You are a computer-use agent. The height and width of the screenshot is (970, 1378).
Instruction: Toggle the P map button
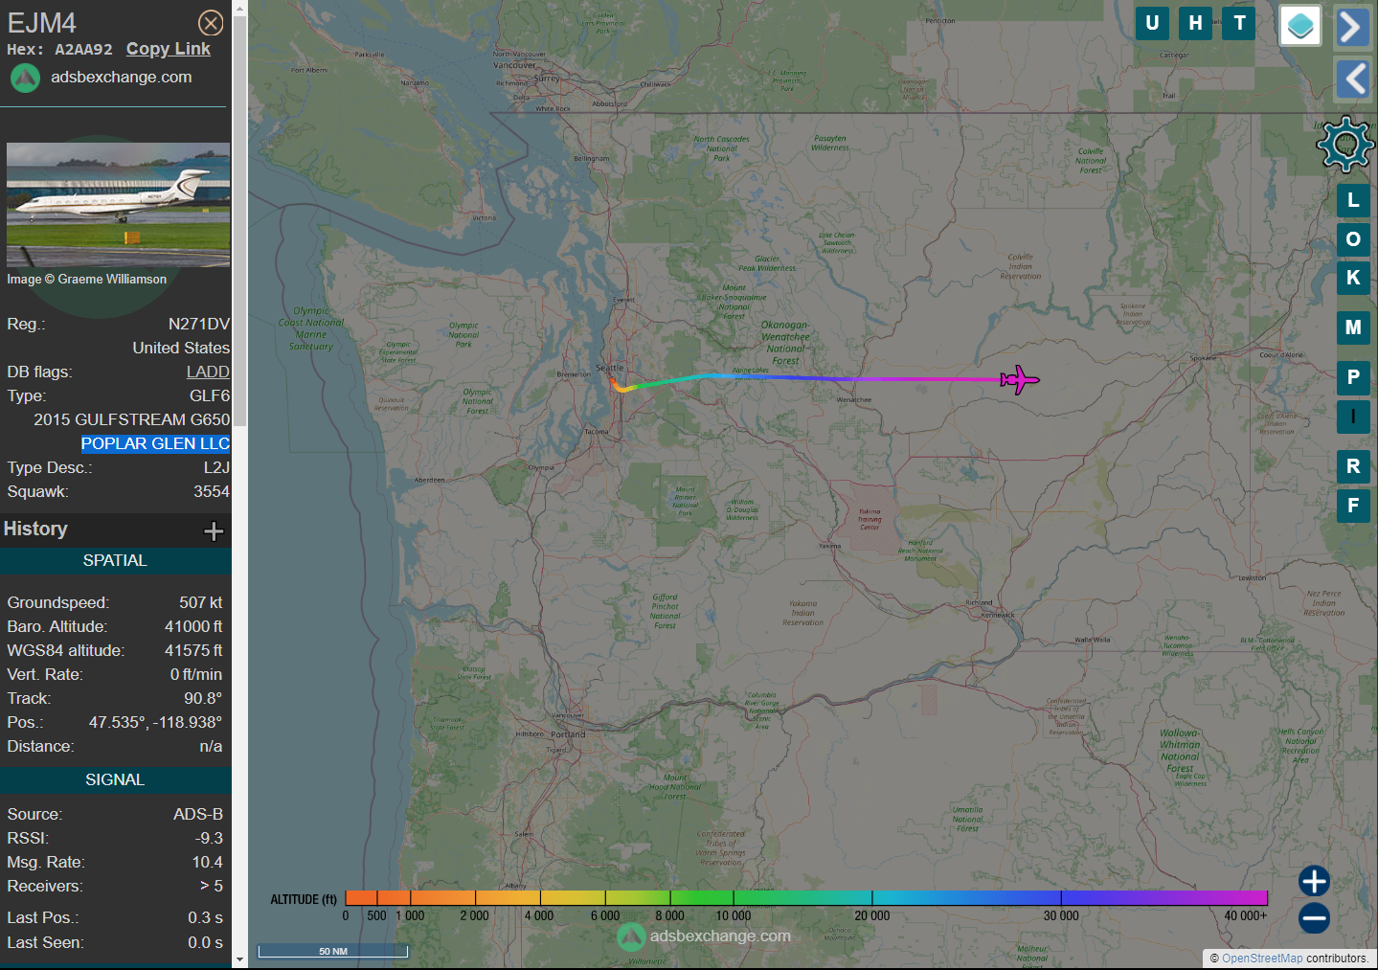coord(1353,377)
